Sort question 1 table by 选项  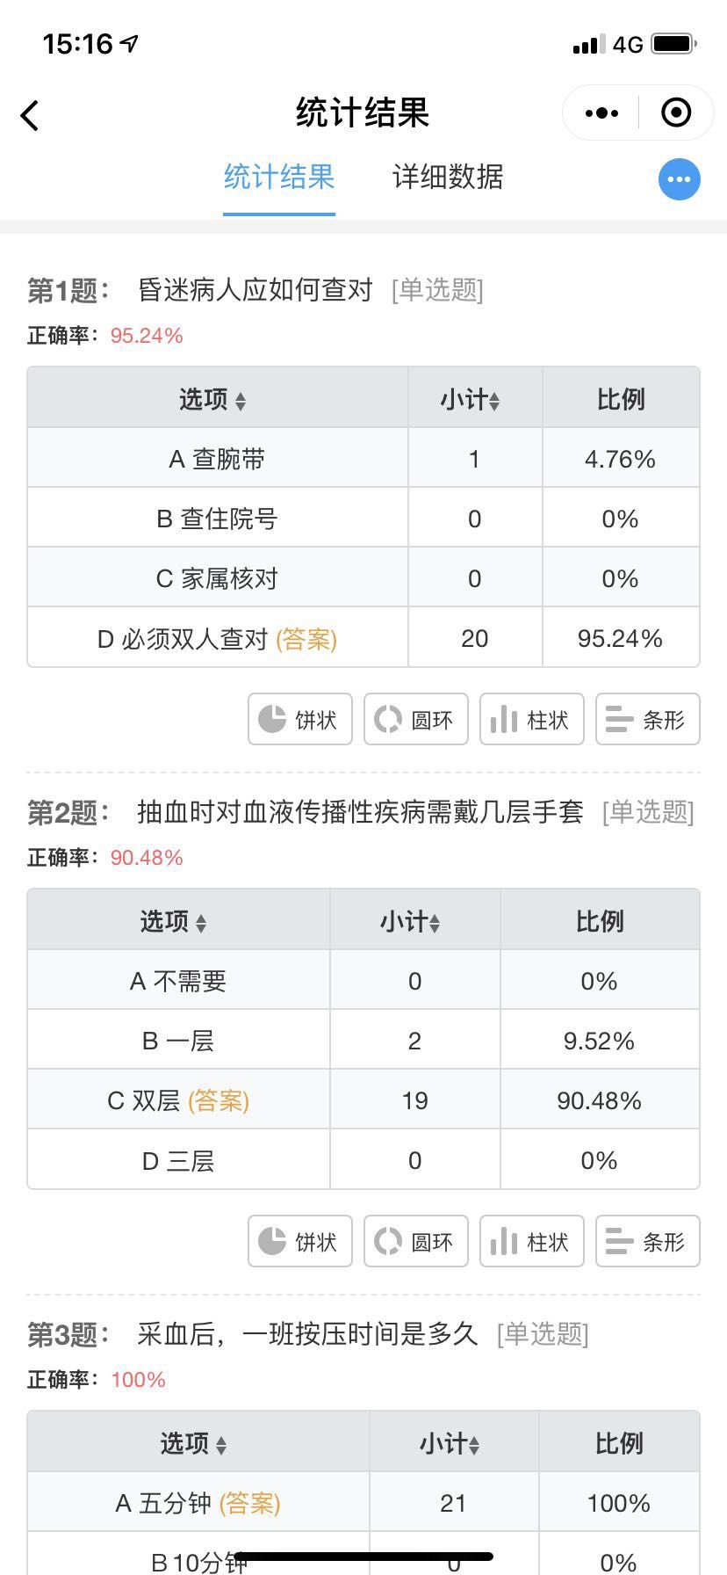coord(213,400)
